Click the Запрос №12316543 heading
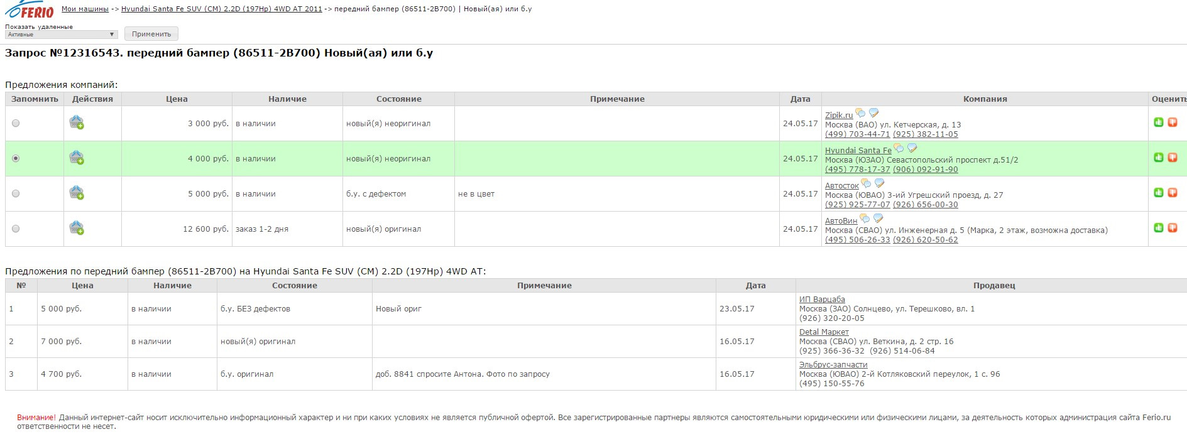 click(x=219, y=53)
